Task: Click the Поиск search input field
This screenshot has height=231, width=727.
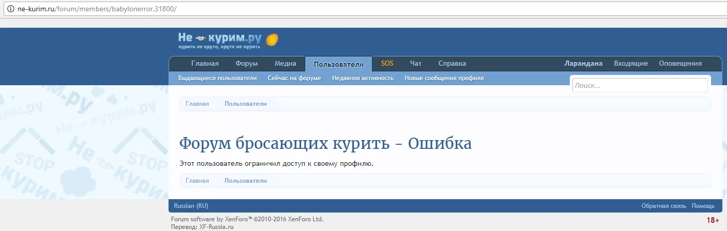Action: (x=640, y=86)
